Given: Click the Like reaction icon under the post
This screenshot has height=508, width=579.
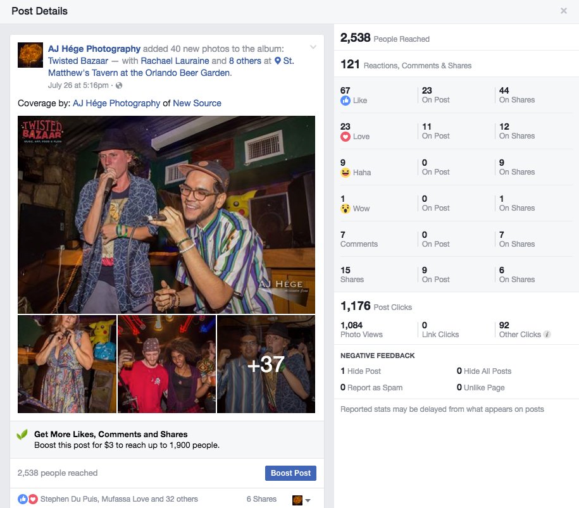Looking at the screenshot, I should pyautogui.click(x=23, y=499).
